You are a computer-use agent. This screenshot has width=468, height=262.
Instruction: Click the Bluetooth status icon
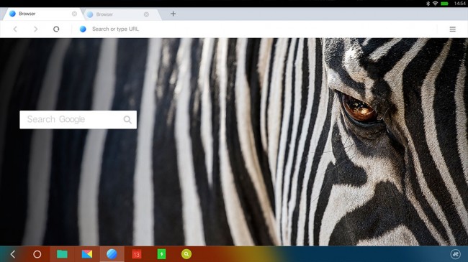tap(428, 4)
